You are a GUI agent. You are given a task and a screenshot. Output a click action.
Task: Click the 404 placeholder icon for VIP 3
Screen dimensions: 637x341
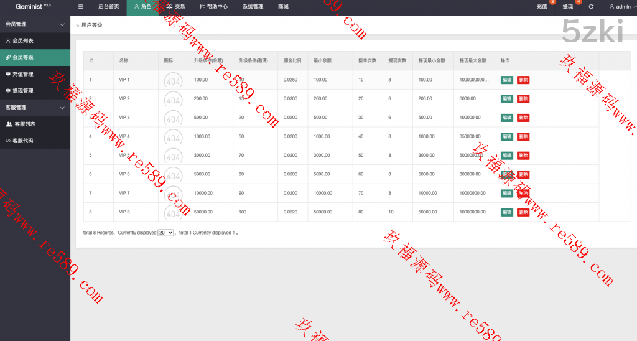coord(173,118)
